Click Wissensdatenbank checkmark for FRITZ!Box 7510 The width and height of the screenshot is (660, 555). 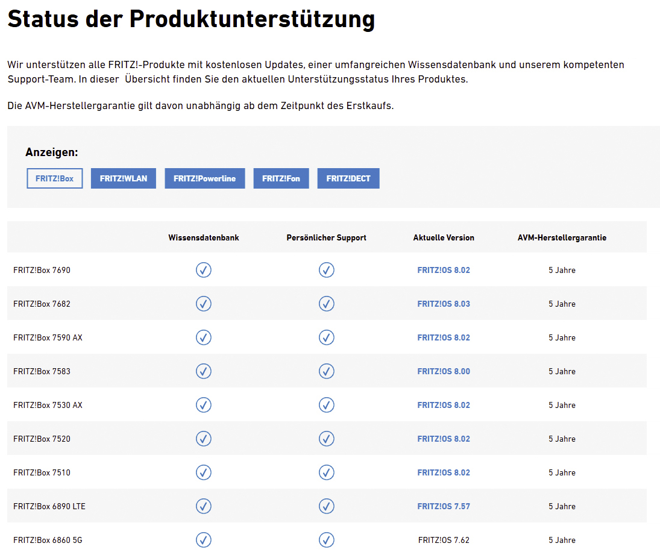204,472
